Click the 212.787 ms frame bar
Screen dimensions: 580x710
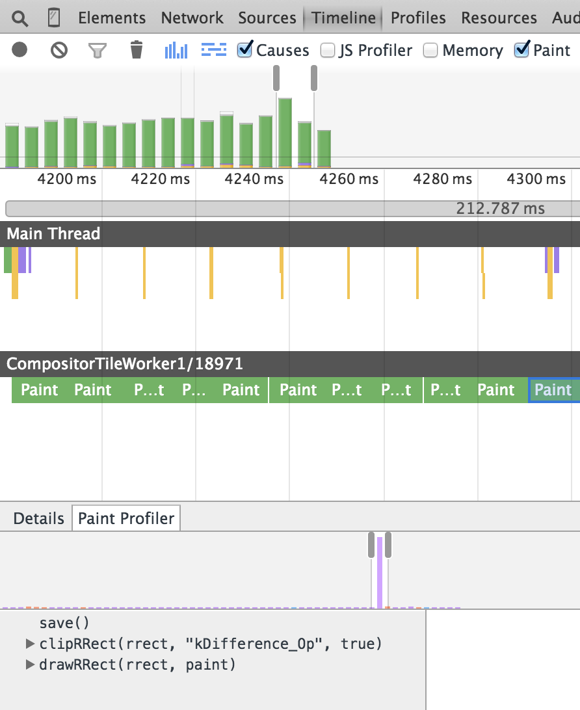293,208
